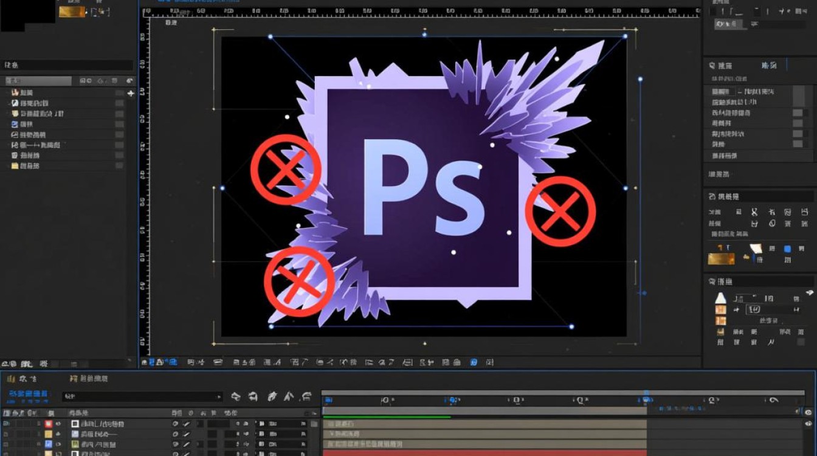Click the Ps logo in the composition viewer
The width and height of the screenshot is (817, 456).
[x=424, y=188]
